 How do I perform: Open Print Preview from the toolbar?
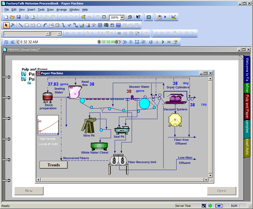tap(33, 17)
